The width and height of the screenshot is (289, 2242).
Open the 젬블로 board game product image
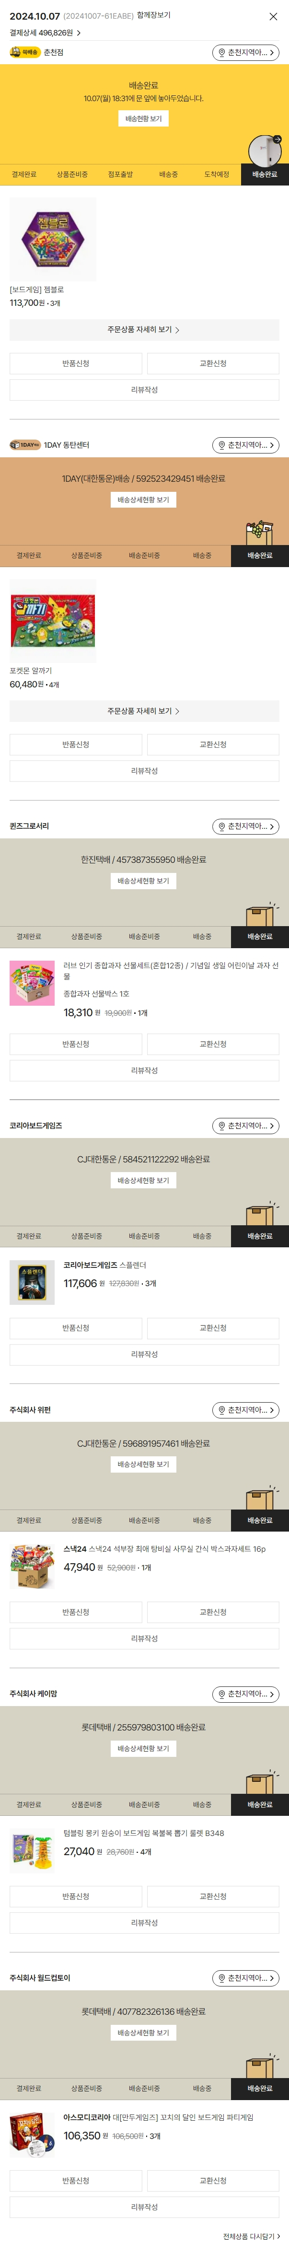[53, 239]
